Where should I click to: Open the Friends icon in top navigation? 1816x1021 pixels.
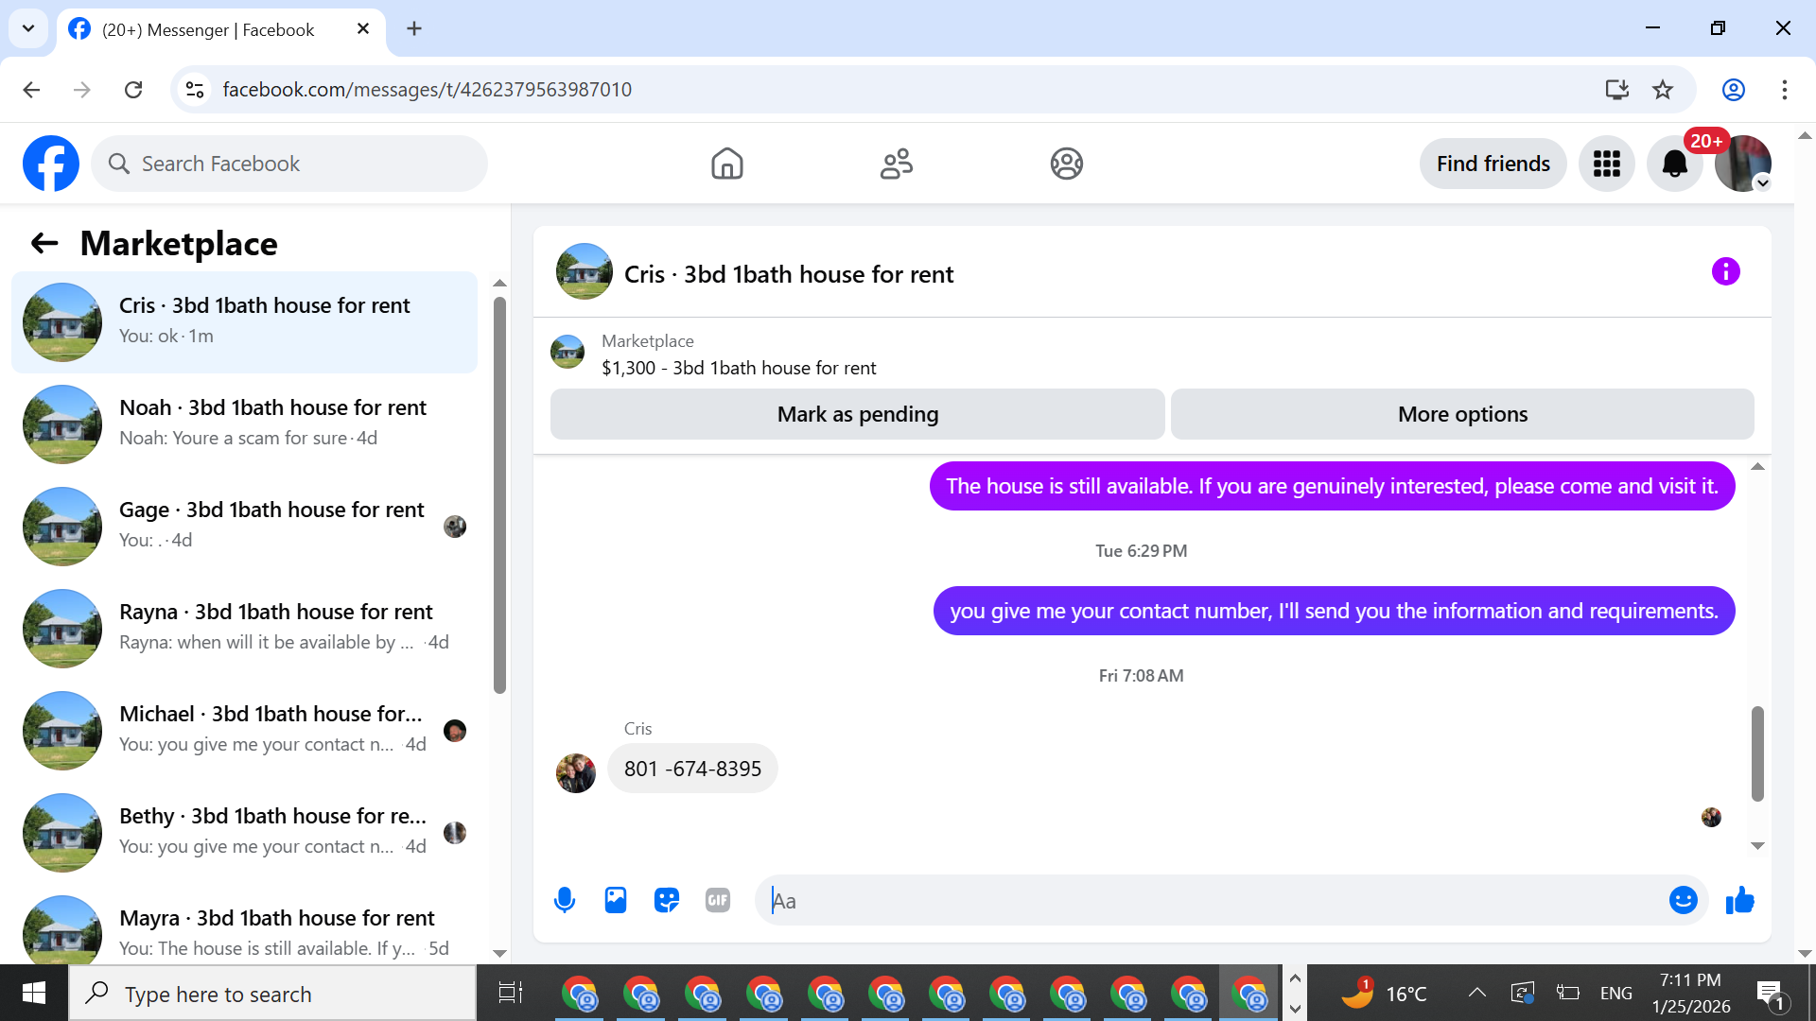tap(897, 164)
